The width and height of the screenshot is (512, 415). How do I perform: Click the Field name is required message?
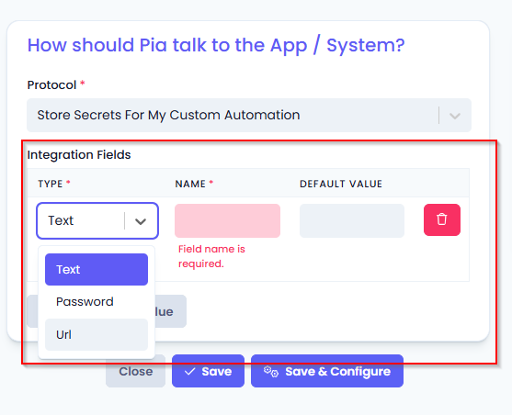click(x=211, y=256)
